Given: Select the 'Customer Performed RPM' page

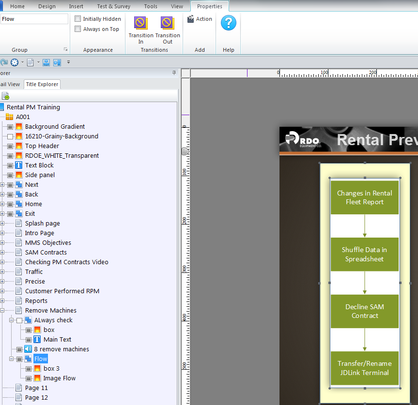Looking at the screenshot, I should [x=62, y=291].
